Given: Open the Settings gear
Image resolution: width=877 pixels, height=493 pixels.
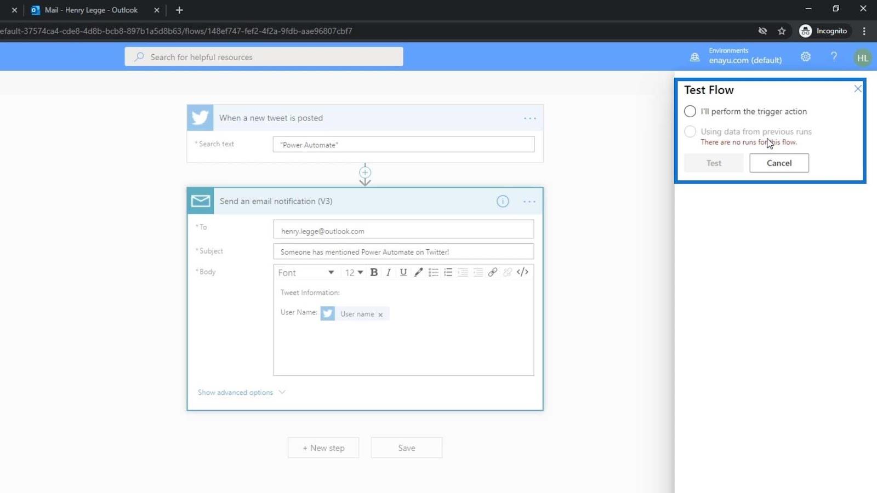Looking at the screenshot, I should pyautogui.click(x=805, y=56).
